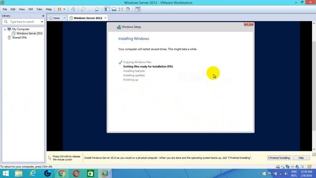Close the Library panel
This screenshot has width=316, height=178.
43,16
